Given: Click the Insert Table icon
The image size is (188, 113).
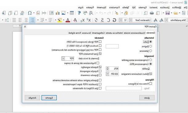Looking at the screenshot, I should (72, 13).
